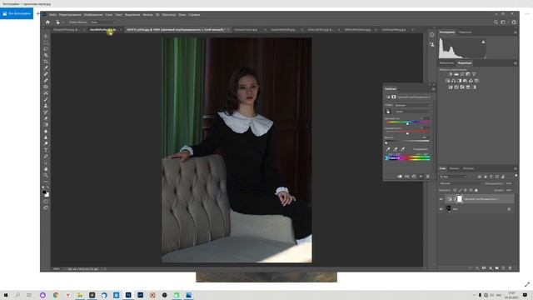533x300 pixels.
Task: Lock image pixels with brush icon
Action: 461,190
